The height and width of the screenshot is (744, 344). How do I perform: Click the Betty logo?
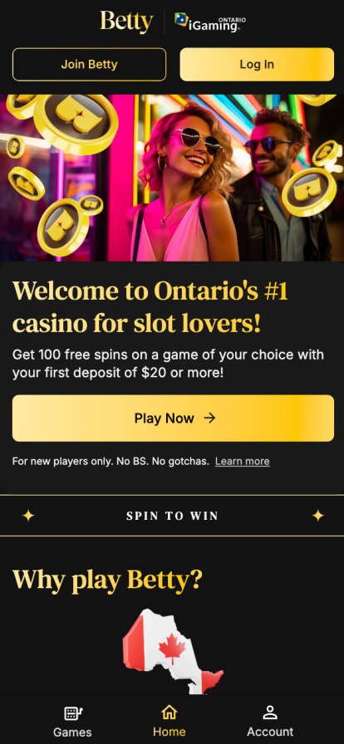tap(126, 22)
